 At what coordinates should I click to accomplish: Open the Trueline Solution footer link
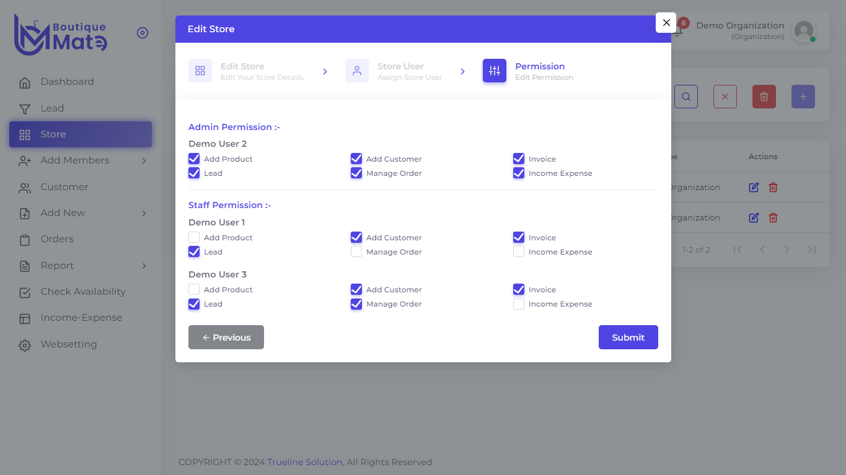[x=305, y=462]
